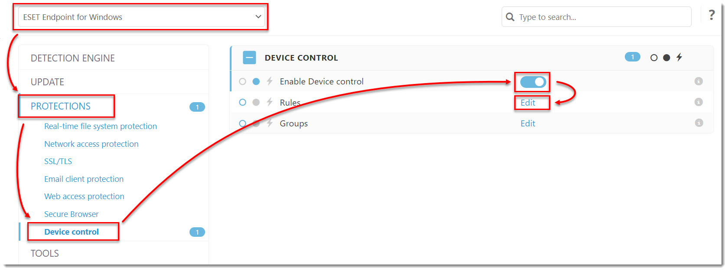The height and width of the screenshot is (271, 728).
Task: Open Secure Browser settings
Action: [71, 214]
